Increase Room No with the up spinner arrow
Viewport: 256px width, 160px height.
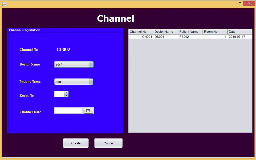tap(66, 93)
